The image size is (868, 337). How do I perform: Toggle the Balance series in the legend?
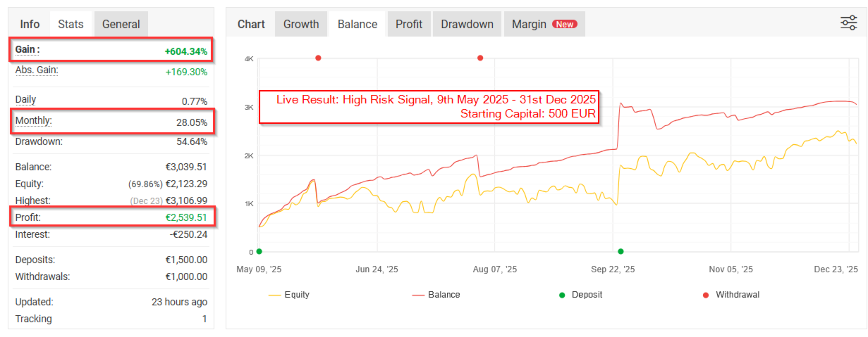point(436,295)
